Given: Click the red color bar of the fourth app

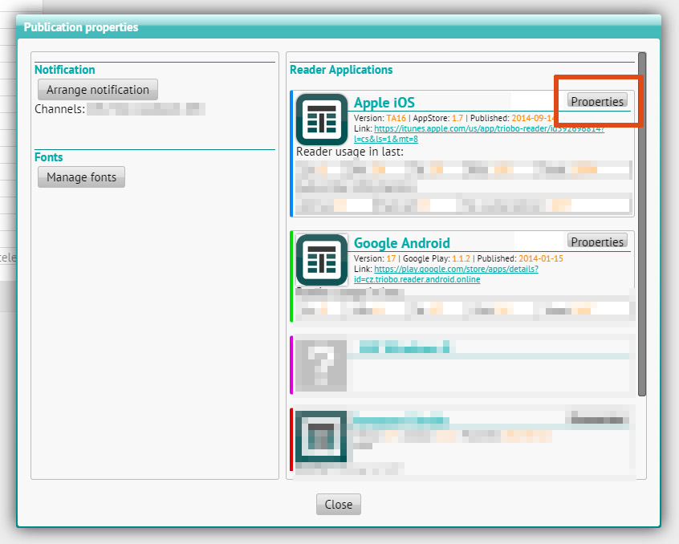Looking at the screenshot, I should click(x=291, y=440).
